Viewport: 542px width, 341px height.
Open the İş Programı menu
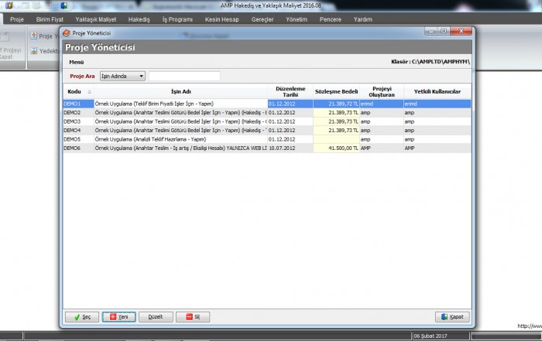(x=177, y=19)
